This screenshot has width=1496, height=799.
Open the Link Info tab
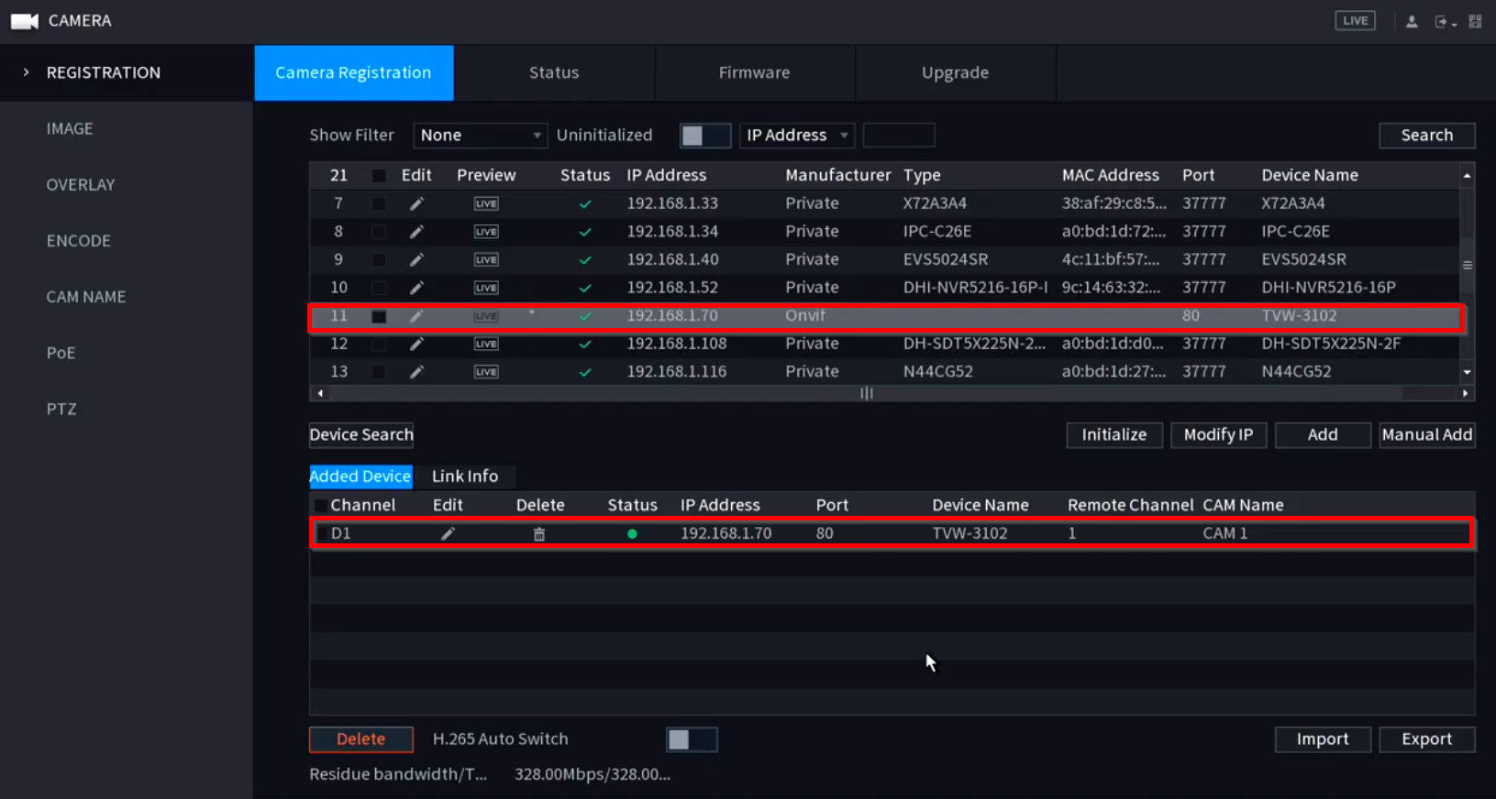coord(465,476)
